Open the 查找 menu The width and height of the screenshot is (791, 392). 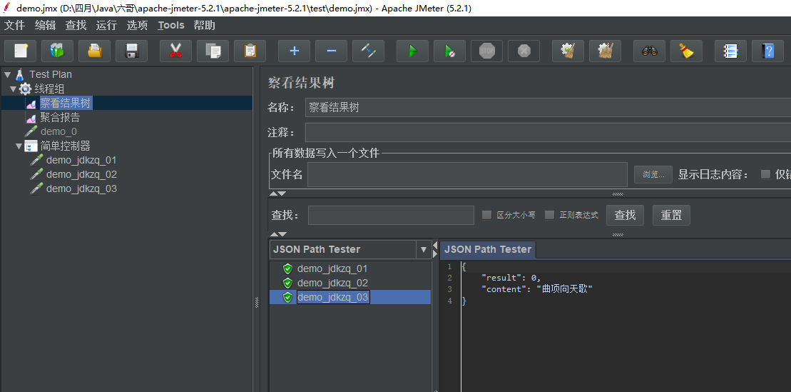[76, 25]
